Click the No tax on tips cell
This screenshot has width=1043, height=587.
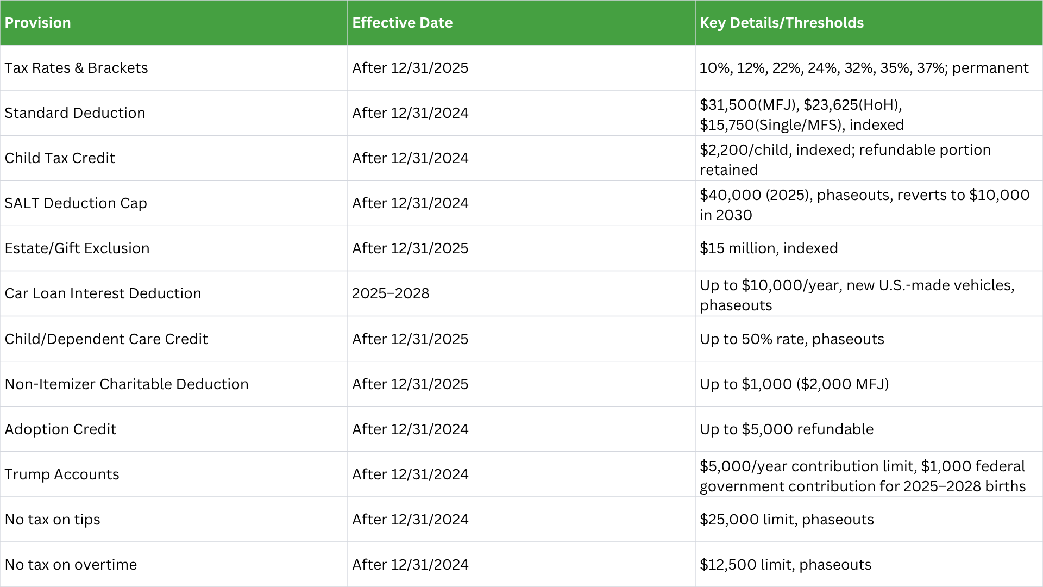tap(174, 519)
